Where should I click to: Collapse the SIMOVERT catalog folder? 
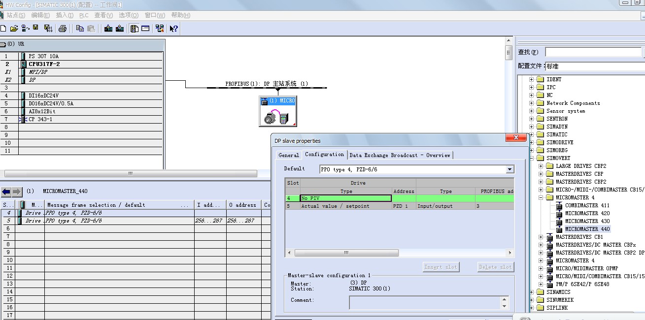(531, 158)
